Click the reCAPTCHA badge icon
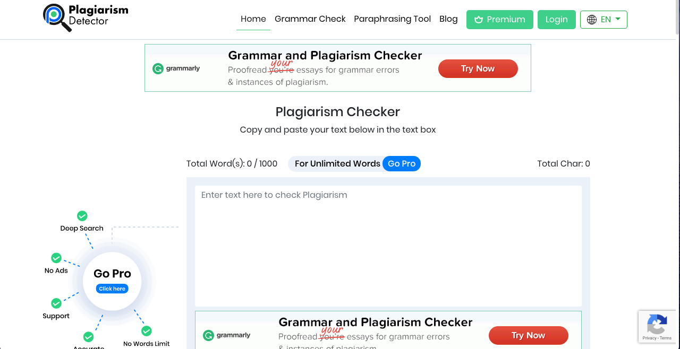The height and width of the screenshot is (349, 680). pos(657,324)
